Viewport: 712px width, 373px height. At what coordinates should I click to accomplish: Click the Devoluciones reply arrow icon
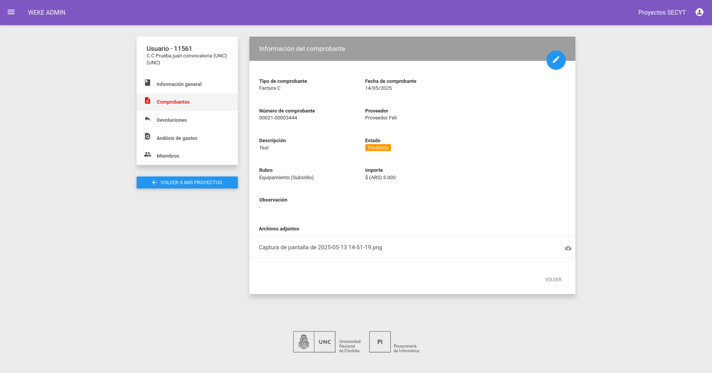tap(147, 119)
